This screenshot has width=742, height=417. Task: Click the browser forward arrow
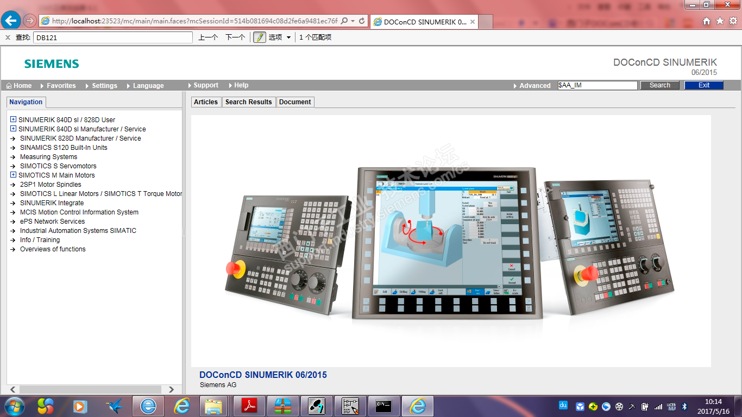tap(30, 21)
